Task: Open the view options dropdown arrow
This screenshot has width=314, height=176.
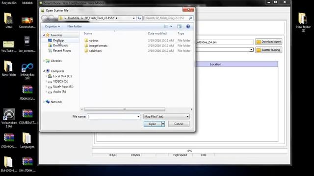Action: pos(171,26)
